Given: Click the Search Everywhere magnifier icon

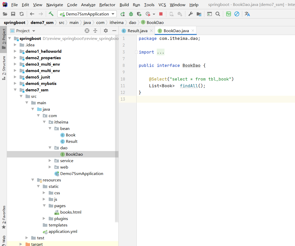Looking at the screenshot, I should (x=218, y=14).
